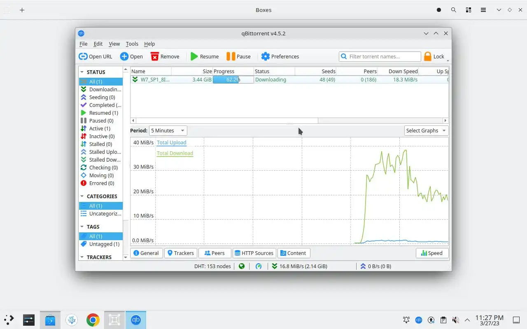Select the Resumed (1) status filter
The width and height of the screenshot is (527, 329).
click(101, 113)
